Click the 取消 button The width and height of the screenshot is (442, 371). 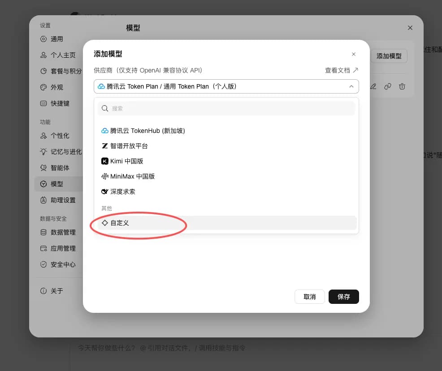(x=309, y=297)
